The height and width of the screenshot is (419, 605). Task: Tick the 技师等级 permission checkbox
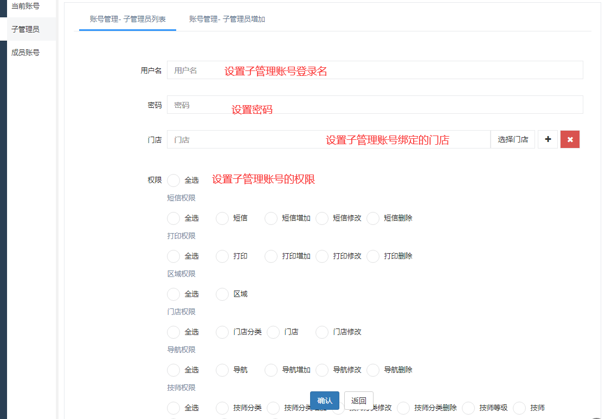coord(468,408)
